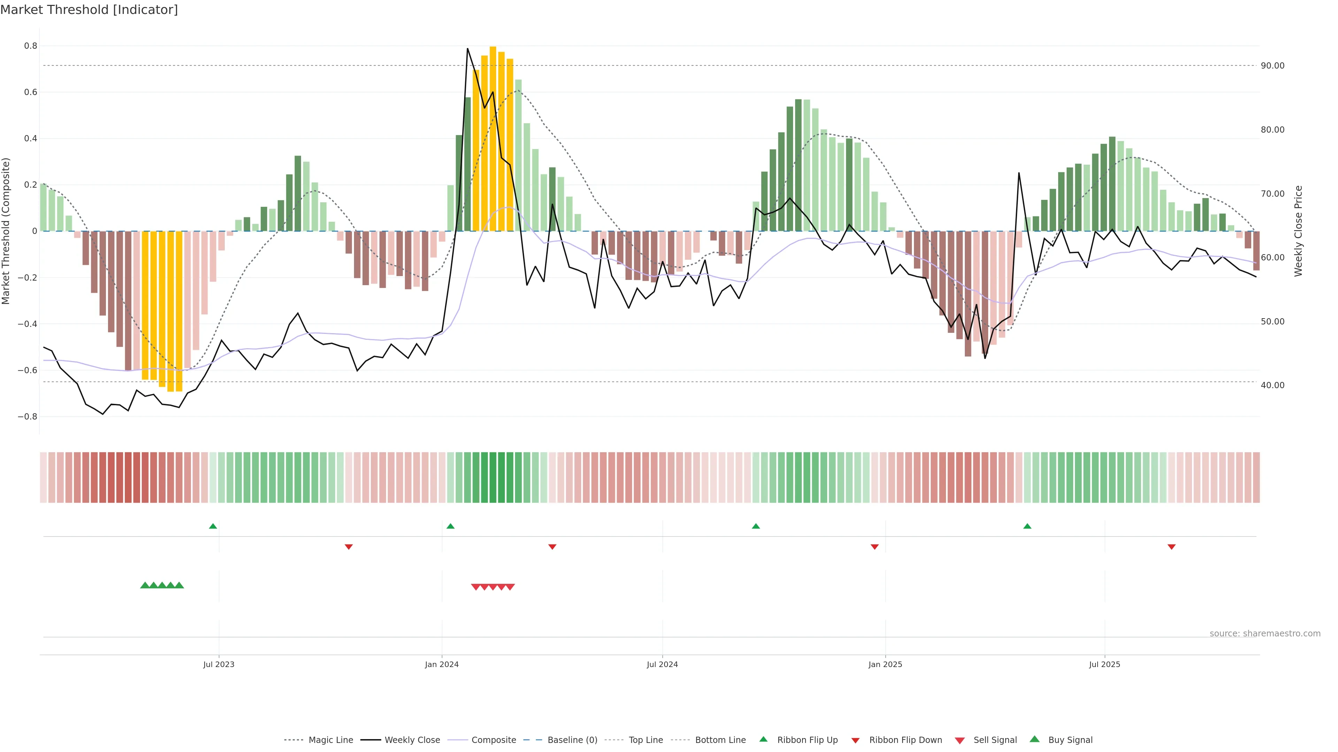Toggle the Top Line legend entry
Viewport: 1338px width, 752px height.
click(646, 740)
